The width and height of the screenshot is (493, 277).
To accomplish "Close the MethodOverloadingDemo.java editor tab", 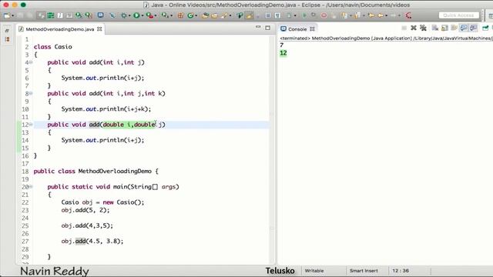I will tap(99, 29).
